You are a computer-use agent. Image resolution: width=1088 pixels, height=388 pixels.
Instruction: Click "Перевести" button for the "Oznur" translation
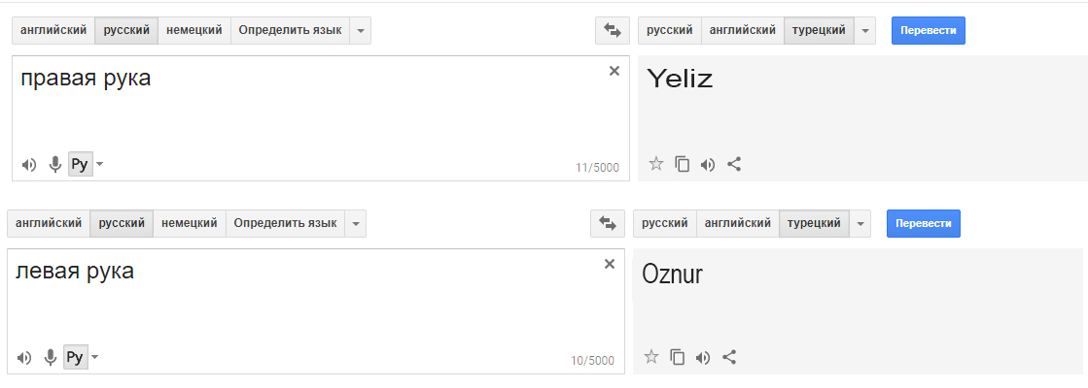[923, 223]
